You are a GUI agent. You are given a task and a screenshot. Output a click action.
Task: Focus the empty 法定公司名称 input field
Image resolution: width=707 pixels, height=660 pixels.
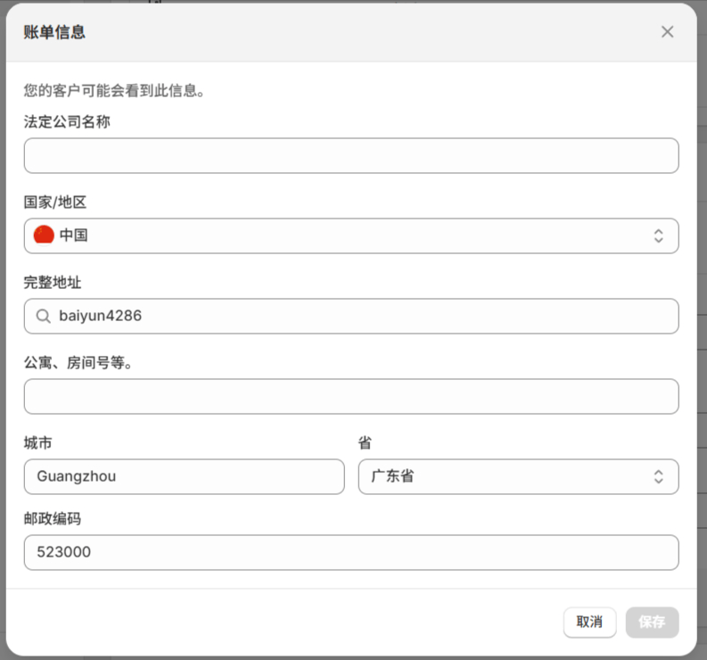pyautogui.click(x=350, y=155)
